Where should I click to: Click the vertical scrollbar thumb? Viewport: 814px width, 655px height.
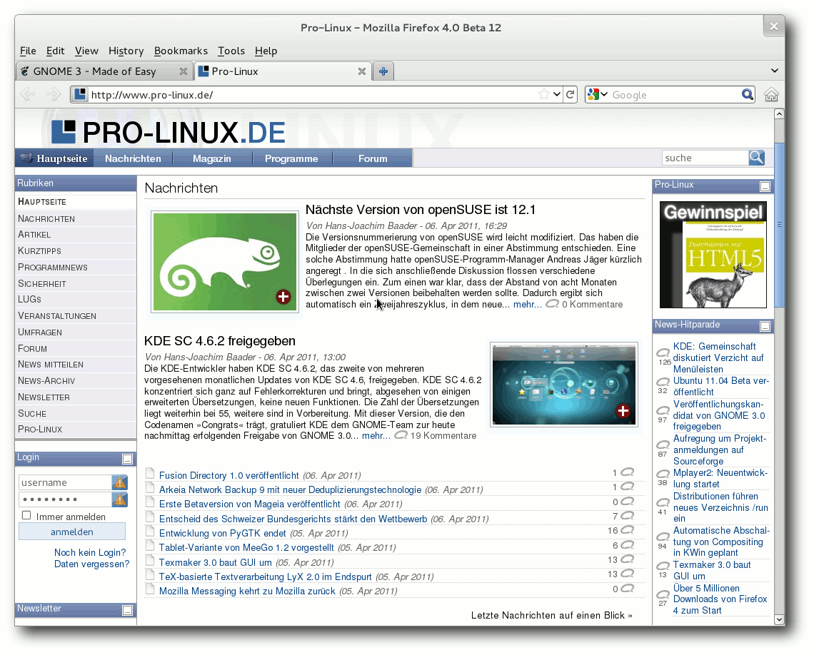pos(779,224)
